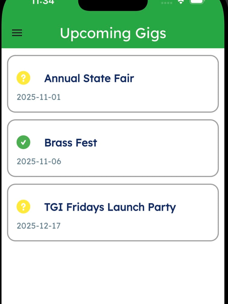The width and height of the screenshot is (228, 304).
Task: Tap the Dynamic Island at the top
Action: (113, 4)
